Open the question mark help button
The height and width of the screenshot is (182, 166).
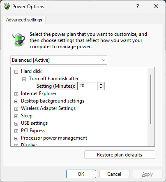click(138, 6)
